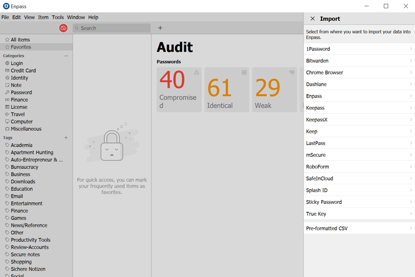
Task: Choose KeepassX as import source
Action: click(359, 120)
